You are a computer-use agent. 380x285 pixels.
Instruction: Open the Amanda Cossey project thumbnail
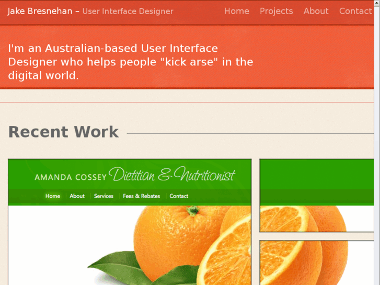click(x=130, y=222)
